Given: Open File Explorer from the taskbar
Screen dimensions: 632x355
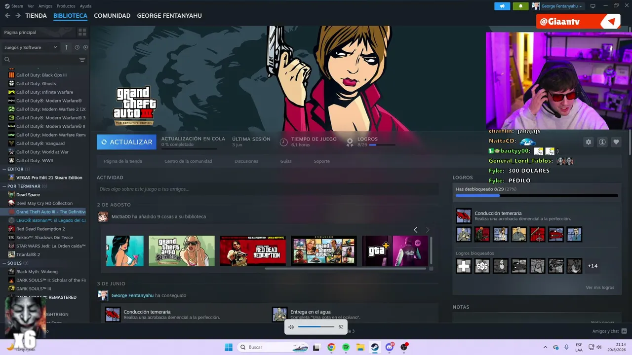Looking at the screenshot, I should coord(360,347).
